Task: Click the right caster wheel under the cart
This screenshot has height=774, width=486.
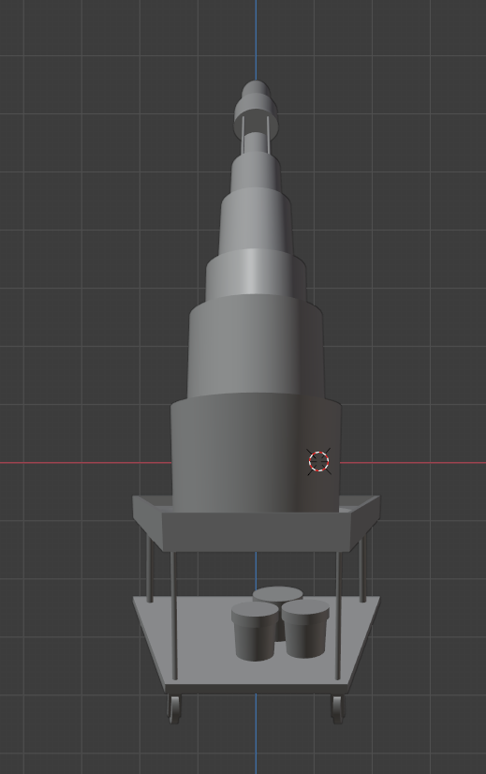Action: (338, 708)
